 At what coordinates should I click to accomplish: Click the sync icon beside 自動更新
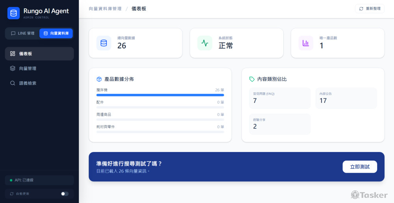(x=11, y=194)
